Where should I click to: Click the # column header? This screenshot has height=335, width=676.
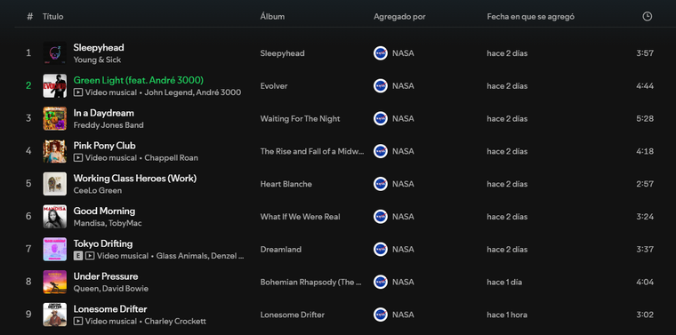click(x=29, y=16)
